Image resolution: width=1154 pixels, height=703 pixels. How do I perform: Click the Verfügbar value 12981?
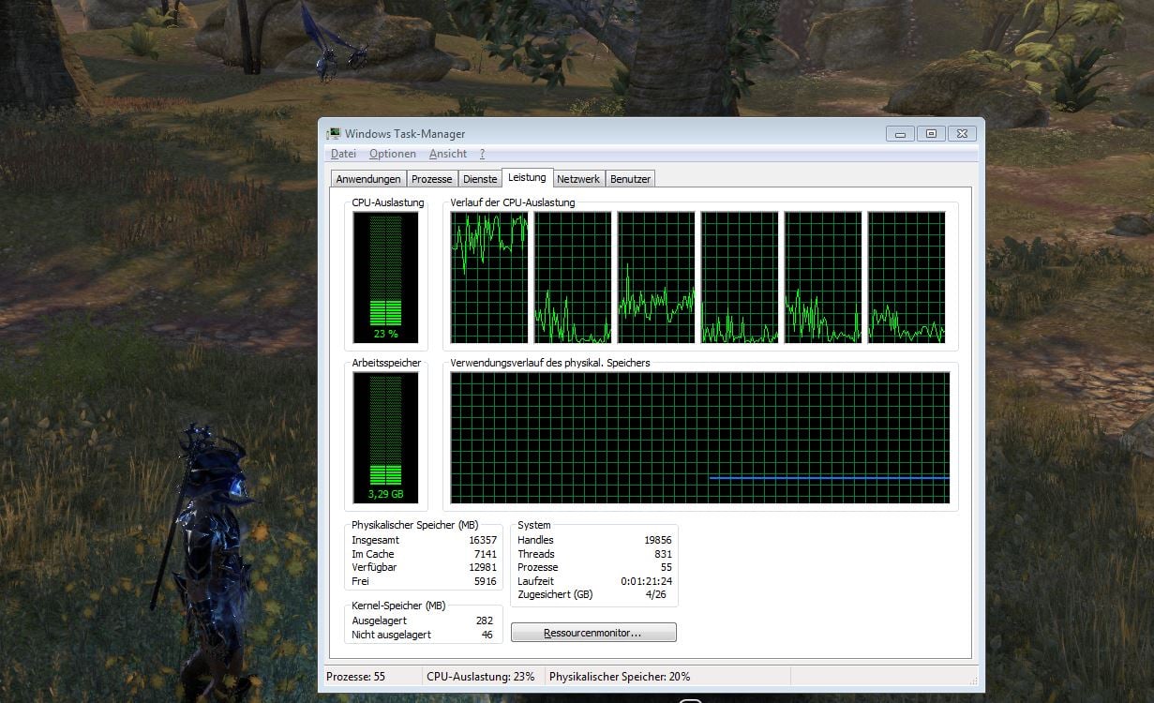coord(483,568)
